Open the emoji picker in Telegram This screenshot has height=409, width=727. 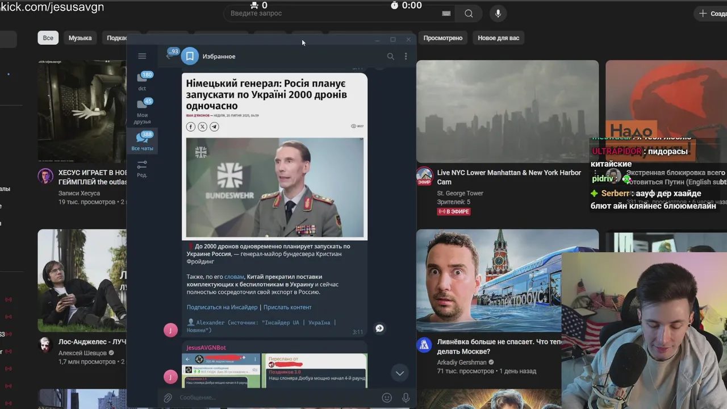tap(387, 398)
